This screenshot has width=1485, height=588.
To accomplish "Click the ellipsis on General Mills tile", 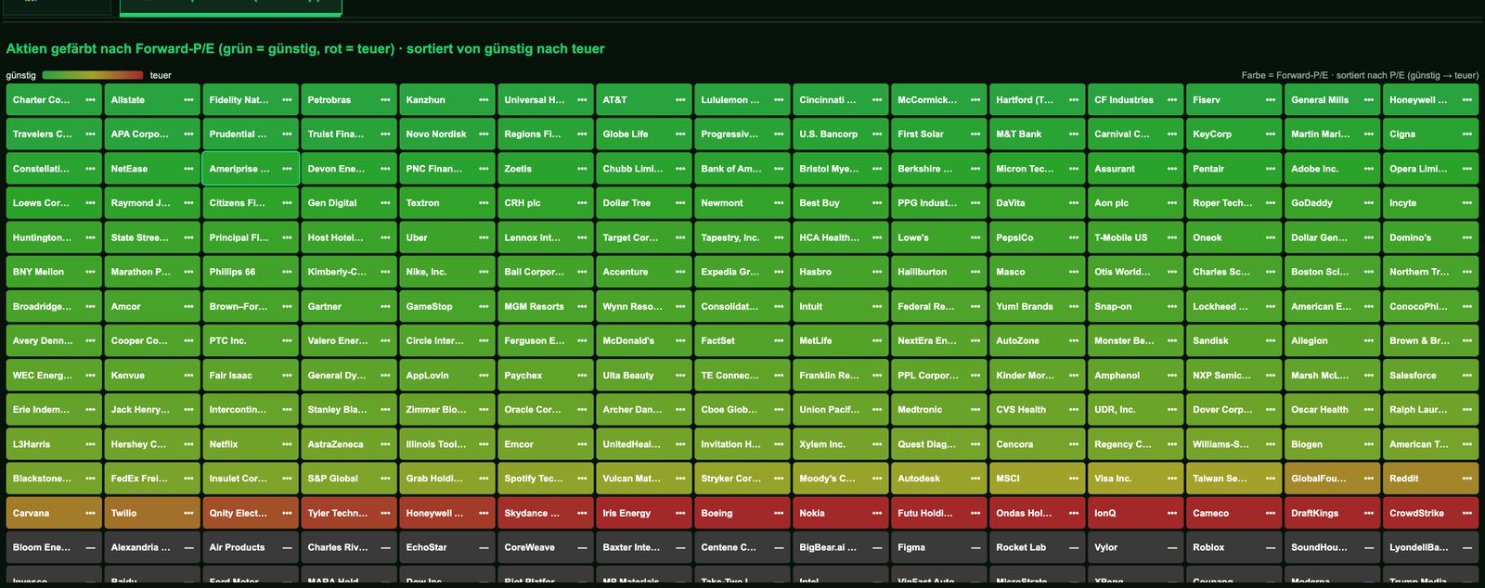I will click(1369, 100).
